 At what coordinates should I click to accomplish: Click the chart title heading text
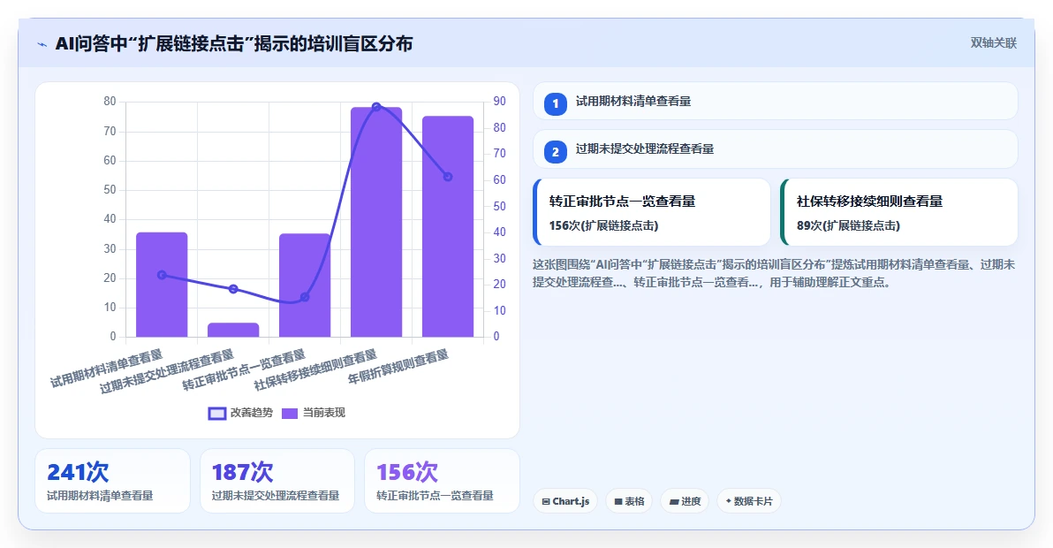click(234, 44)
